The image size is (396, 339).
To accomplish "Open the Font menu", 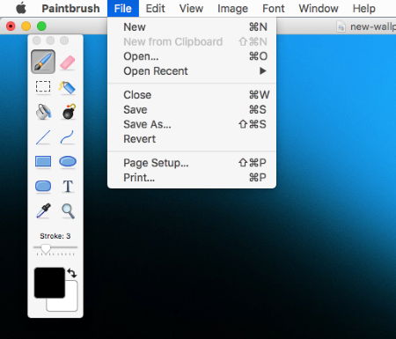I will click(x=274, y=8).
